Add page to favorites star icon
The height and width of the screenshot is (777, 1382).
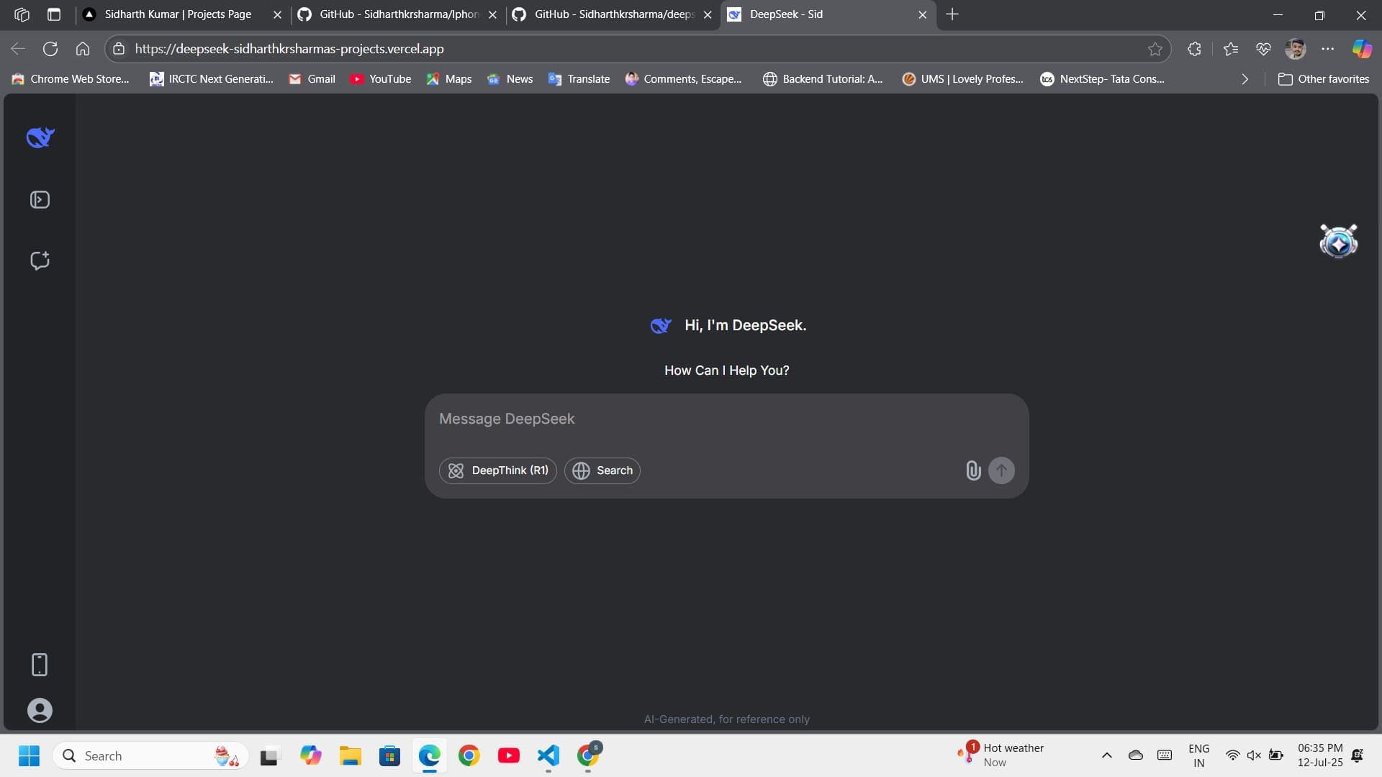click(1155, 49)
